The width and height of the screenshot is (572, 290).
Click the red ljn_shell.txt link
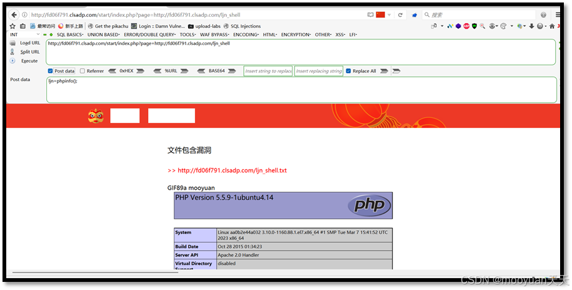[x=232, y=171]
